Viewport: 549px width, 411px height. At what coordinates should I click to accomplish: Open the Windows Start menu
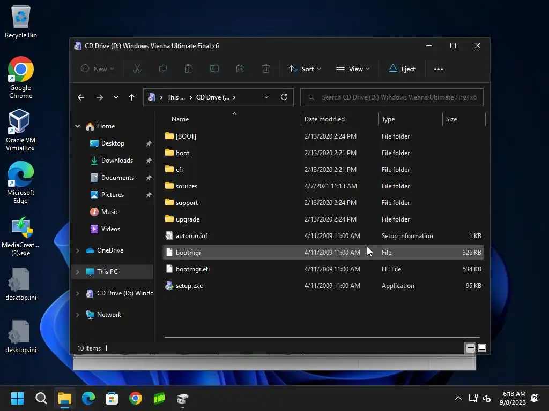click(x=17, y=398)
